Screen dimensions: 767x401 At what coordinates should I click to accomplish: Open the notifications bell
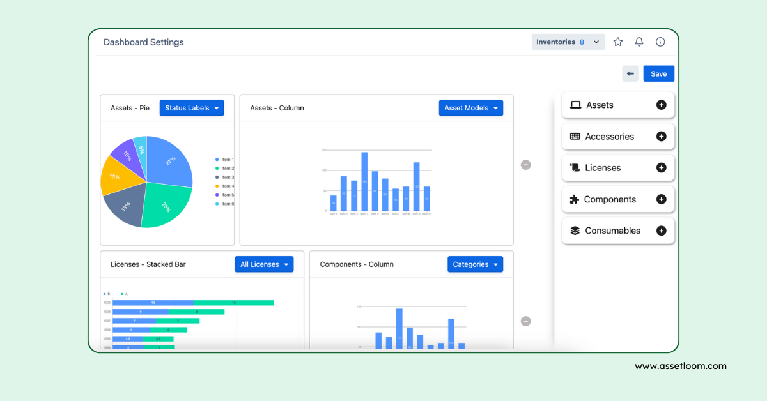pyautogui.click(x=639, y=42)
